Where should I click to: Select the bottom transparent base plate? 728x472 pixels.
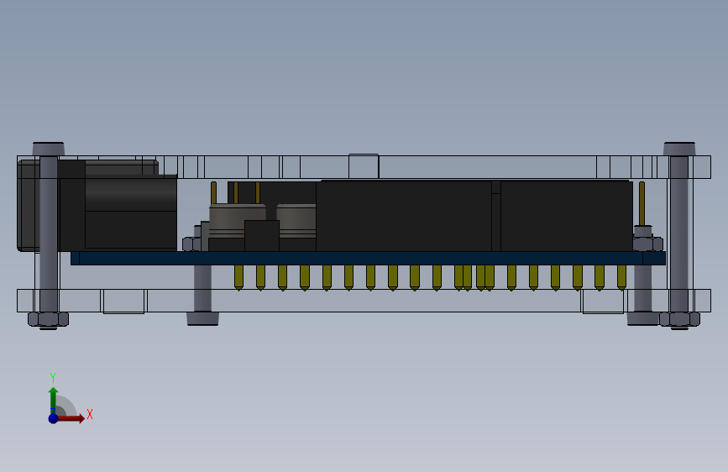coord(364,301)
